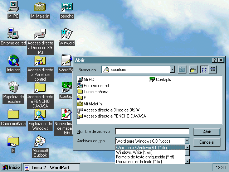Viewport: 229px width, 172px height.
Task: Select F folder in the file list
Action: pyautogui.click(x=82, y=98)
